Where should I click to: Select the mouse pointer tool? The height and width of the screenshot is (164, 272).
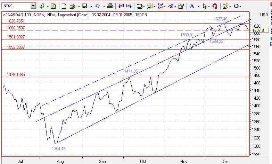(x=205, y=6)
